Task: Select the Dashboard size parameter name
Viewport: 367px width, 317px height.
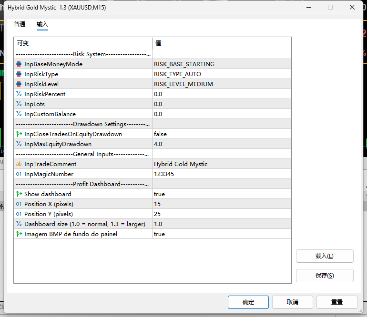Action: click(x=85, y=224)
